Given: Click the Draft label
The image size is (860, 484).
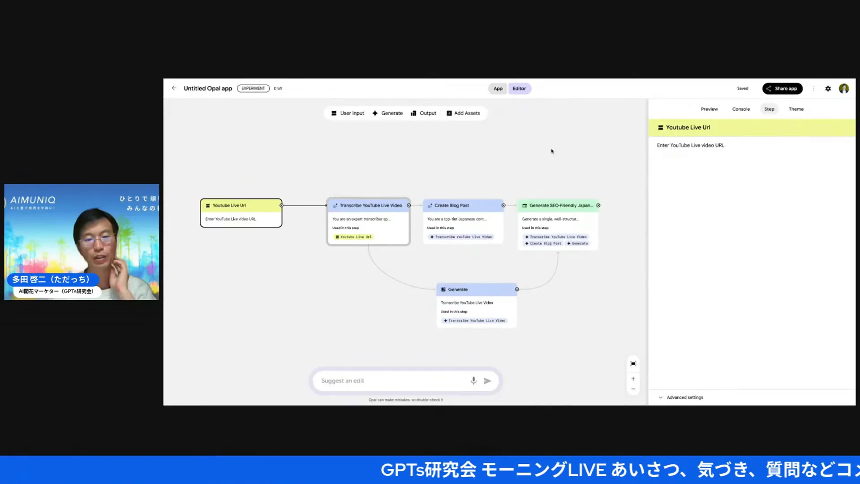Looking at the screenshot, I should (278, 89).
